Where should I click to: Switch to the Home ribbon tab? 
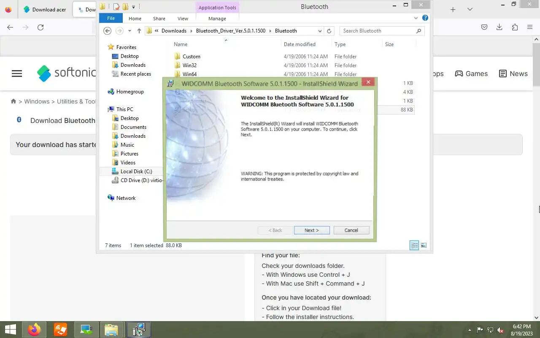point(135,19)
